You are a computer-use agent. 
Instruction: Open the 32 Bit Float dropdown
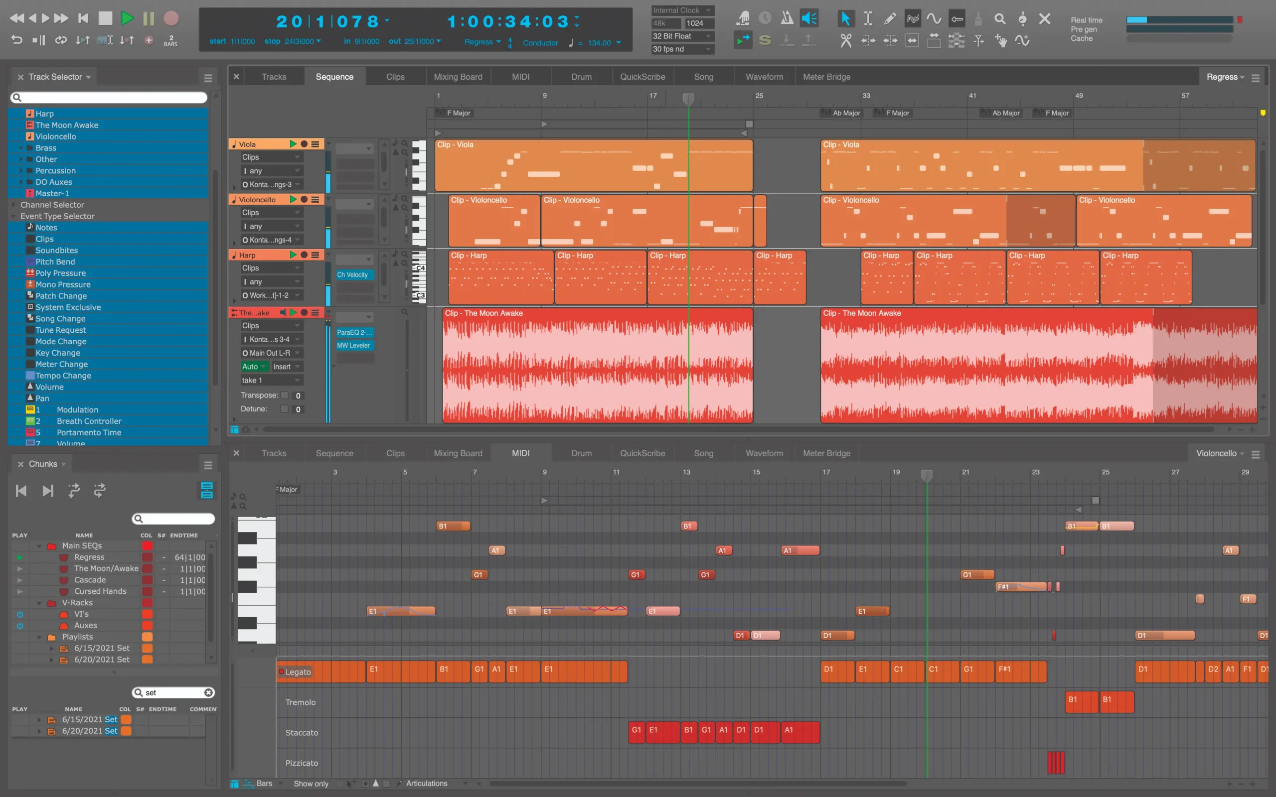[682, 36]
